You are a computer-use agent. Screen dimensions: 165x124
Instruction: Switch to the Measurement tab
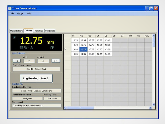tap(16, 31)
